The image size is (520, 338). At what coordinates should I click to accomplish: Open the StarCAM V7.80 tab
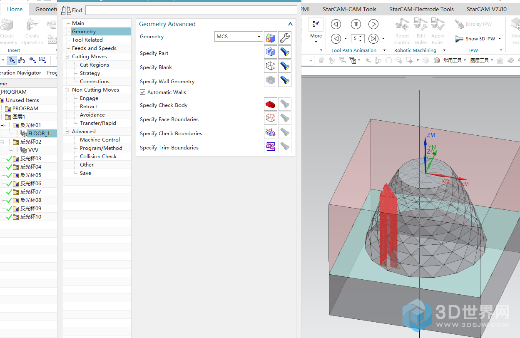486,9
